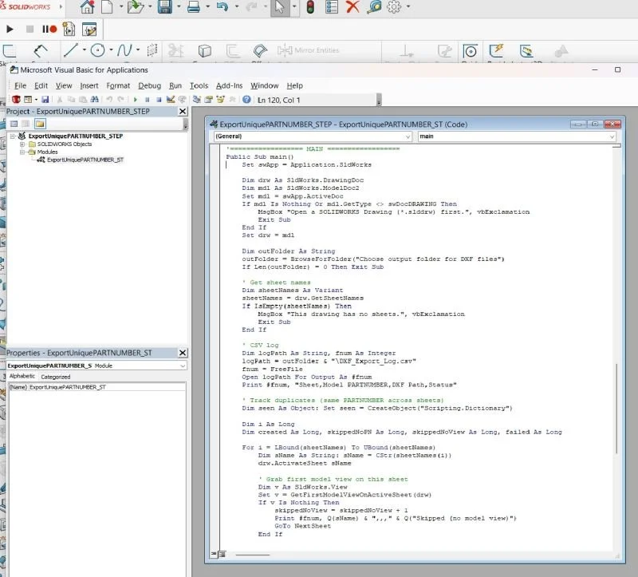This screenshot has width=638, height=577.
Task: Toggle Folders view in Project panel
Action: pyautogui.click(x=40, y=124)
